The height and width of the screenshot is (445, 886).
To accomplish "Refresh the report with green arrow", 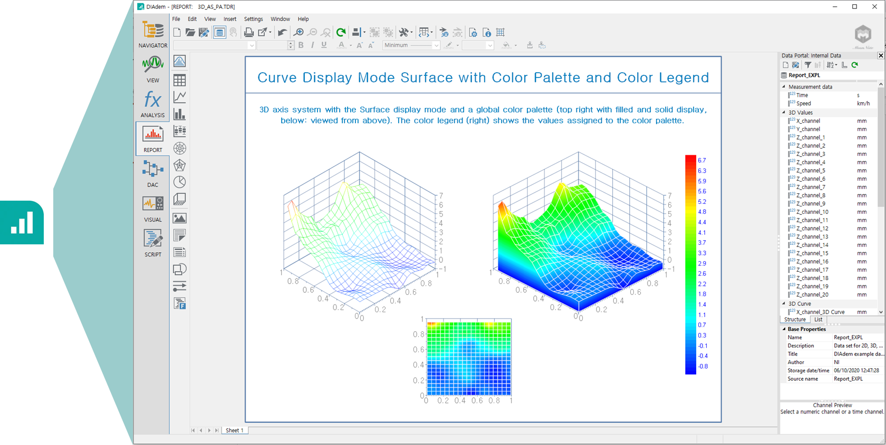I will click(341, 33).
